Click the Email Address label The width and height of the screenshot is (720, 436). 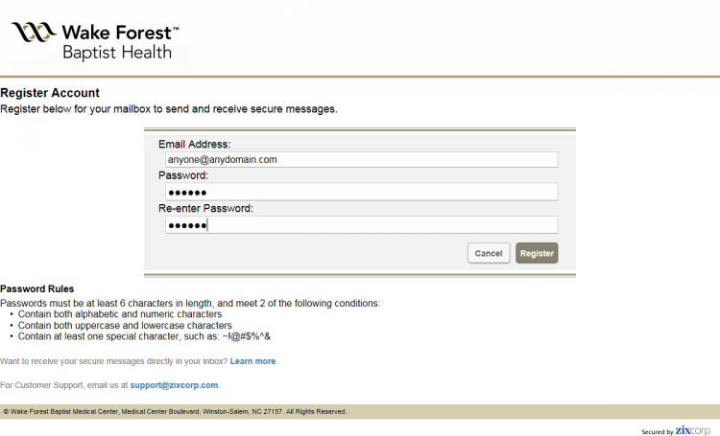click(x=194, y=144)
